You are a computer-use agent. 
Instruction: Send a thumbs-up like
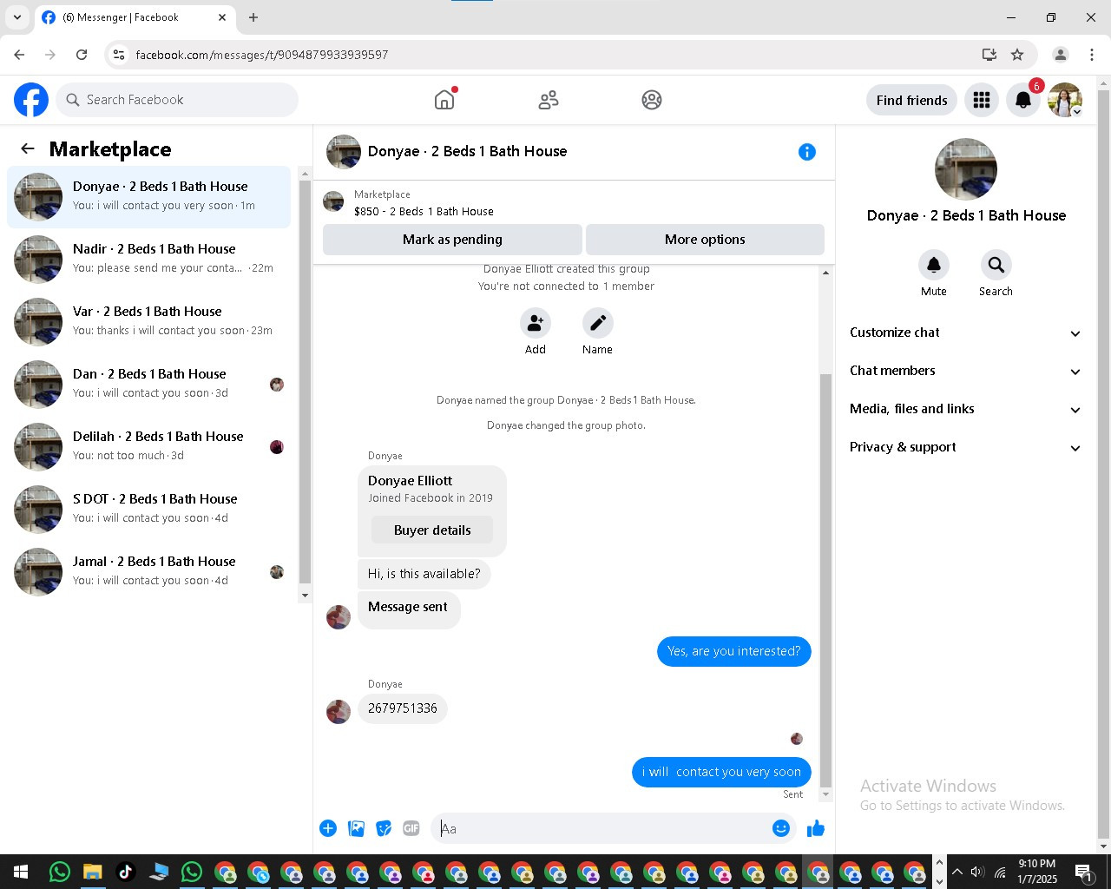click(816, 828)
